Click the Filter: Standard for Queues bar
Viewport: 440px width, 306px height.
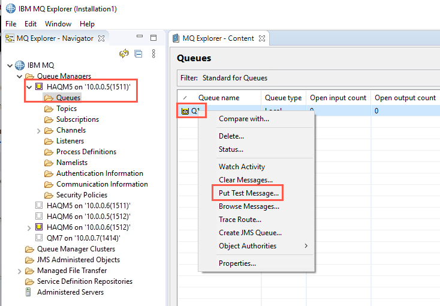[x=308, y=78]
